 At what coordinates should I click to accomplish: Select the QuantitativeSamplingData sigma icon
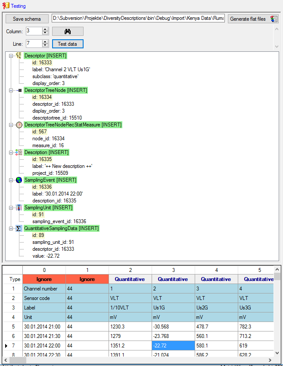point(19,228)
